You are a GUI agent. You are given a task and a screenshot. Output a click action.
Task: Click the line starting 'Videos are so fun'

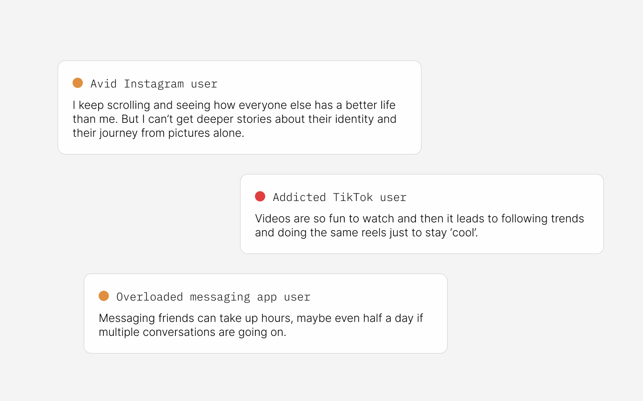(x=419, y=219)
